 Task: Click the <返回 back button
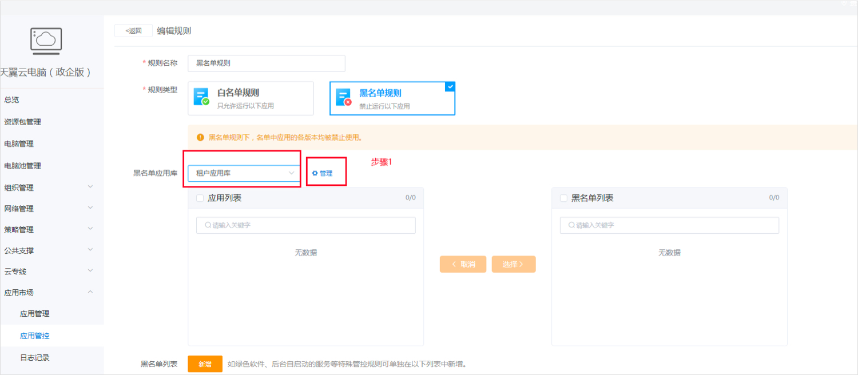click(133, 30)
